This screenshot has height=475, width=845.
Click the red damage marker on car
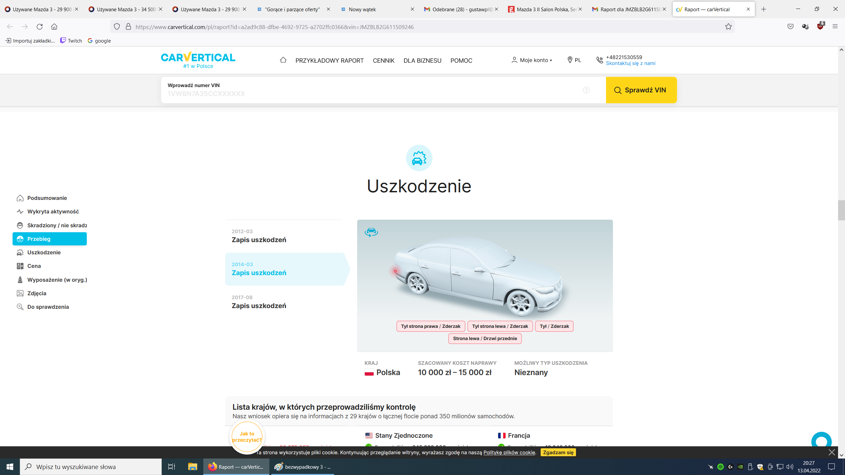pyautogui.click(x=395, y=271)
